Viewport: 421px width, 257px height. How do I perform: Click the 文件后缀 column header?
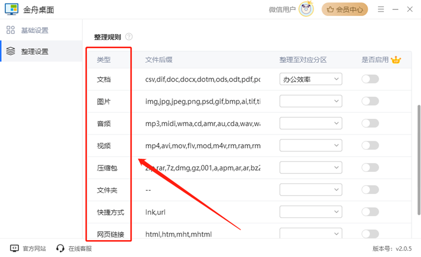[x=159, y=60]
